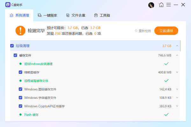191x127 pixels.
Task: Click the user avatar in title bar
Action: [152, 5]
